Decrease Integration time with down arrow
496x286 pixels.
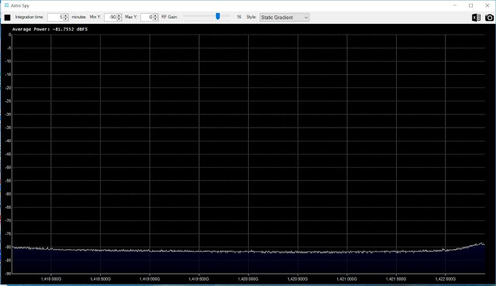pyautogui.click(x=66, y=19)
